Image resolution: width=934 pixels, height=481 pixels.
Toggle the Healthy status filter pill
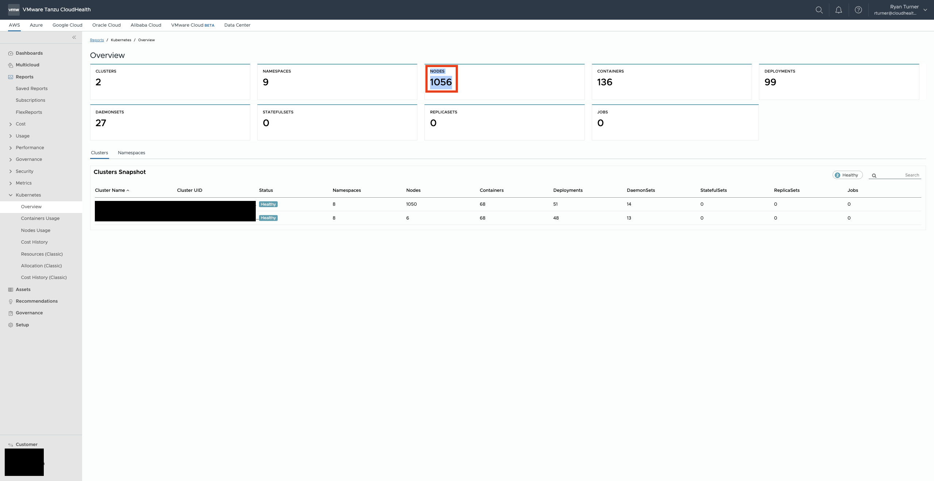[847, 175]
